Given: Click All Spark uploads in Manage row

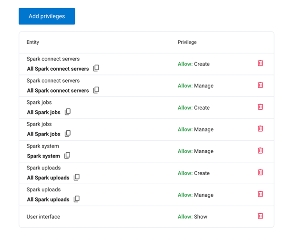Looking at the screenshot, I should [x=48, y=199].
